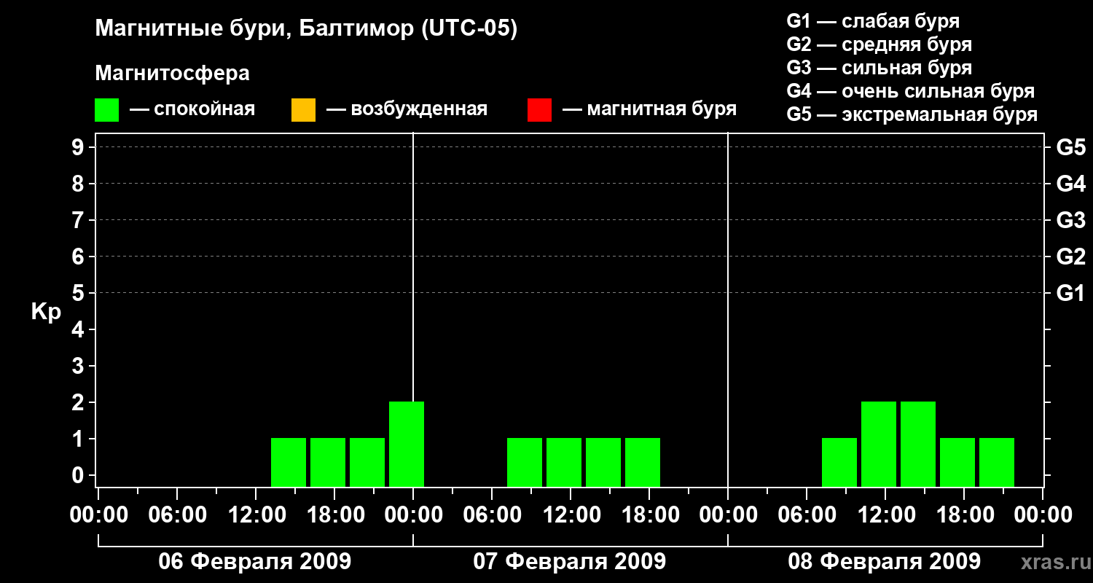Click the '07 Февраля 2009' date label
The height and width of the screenshot is (583, 1093).
click(x=570, y=562)
